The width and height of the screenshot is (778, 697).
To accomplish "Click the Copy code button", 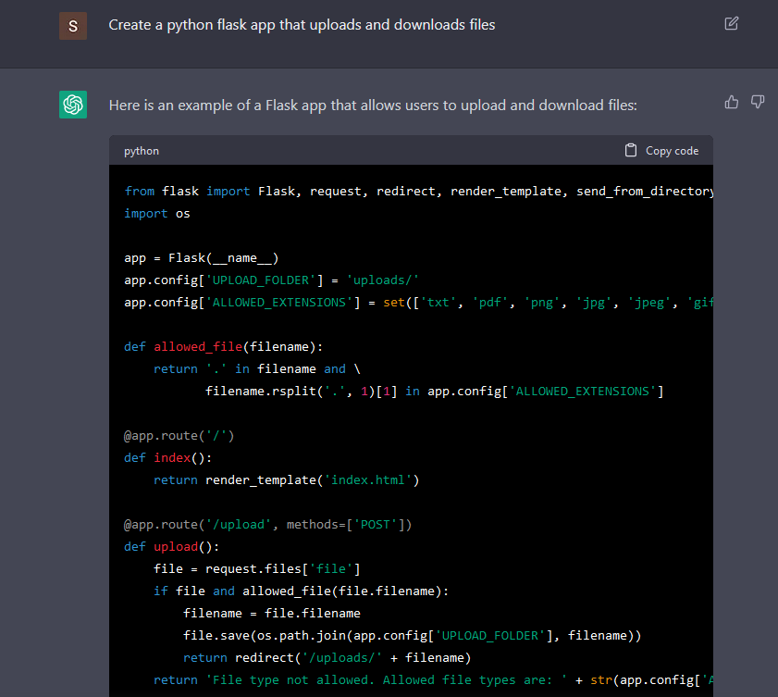I will tap(661, 151).
